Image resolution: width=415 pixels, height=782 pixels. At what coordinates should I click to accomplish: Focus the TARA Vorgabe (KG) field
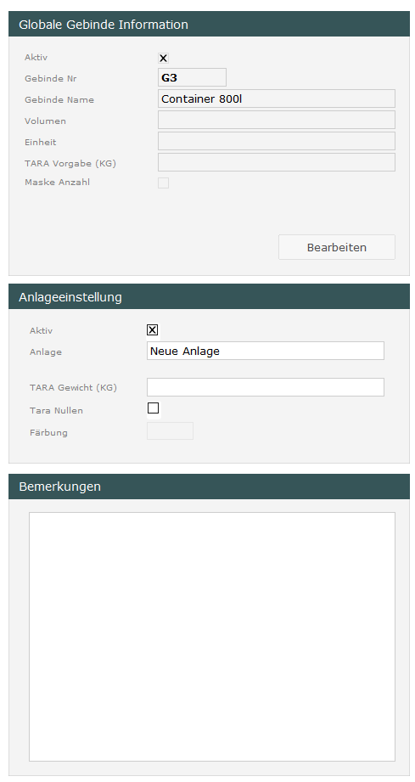click(277, 162)
